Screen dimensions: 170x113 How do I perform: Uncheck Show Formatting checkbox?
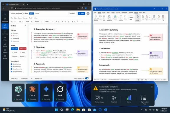tap(12, 72)
